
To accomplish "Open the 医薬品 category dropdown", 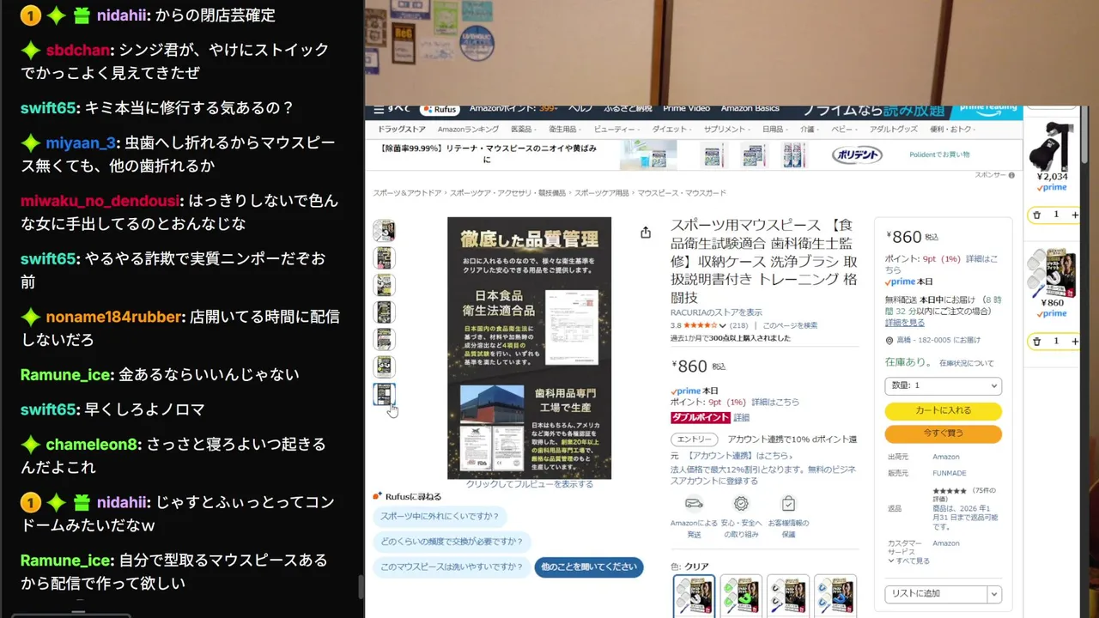I will click(x=522, y=129).
